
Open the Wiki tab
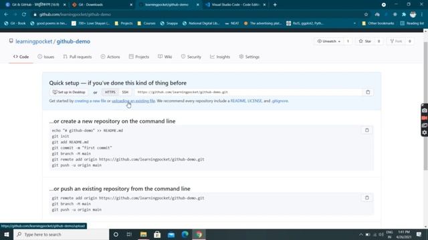[165, 57]
